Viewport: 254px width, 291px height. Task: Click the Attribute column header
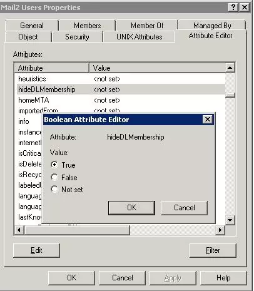(x=52, y=68)
